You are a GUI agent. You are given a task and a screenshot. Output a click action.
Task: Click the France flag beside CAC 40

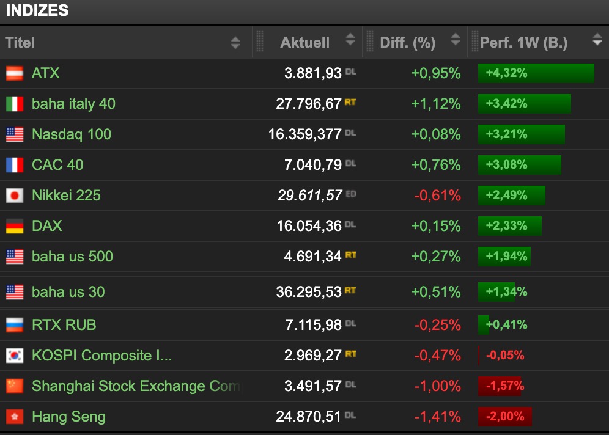[x=15, y=165]
